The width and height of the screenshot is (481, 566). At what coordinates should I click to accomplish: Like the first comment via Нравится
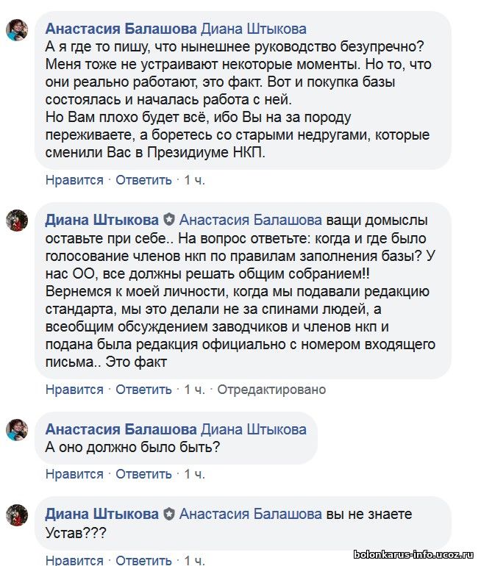74,180
